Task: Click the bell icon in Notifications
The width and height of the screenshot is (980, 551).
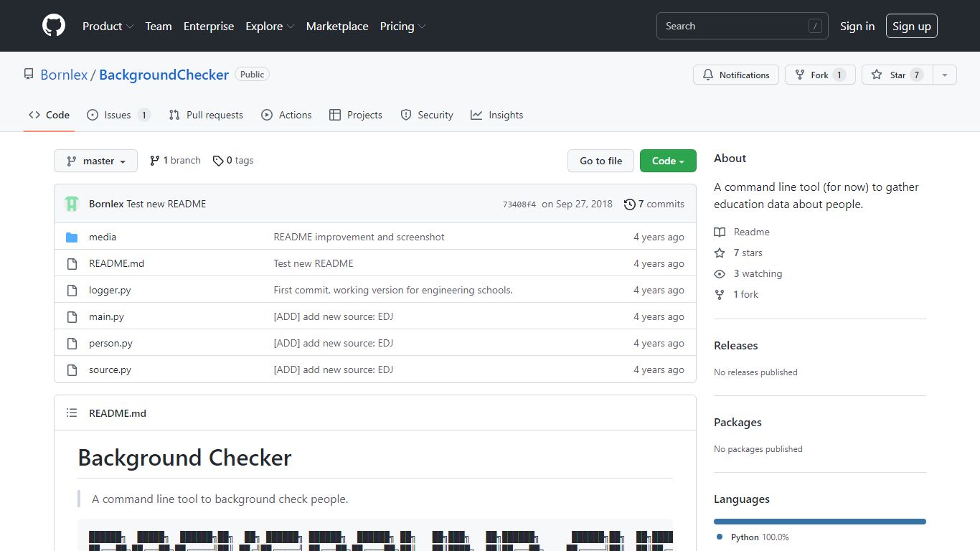Action: pos(708,75)
